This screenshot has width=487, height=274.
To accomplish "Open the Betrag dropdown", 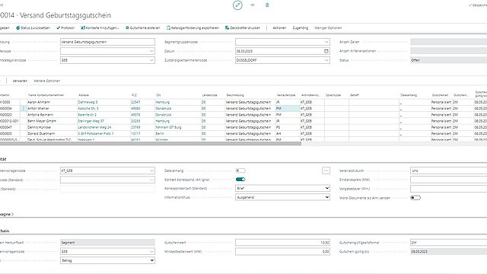I will click(x=107, y=260).
